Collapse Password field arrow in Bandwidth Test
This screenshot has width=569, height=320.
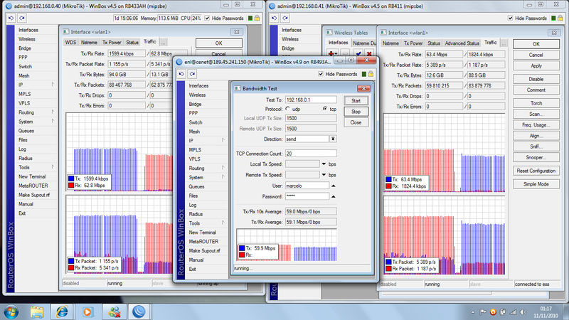tap(333, 196)
